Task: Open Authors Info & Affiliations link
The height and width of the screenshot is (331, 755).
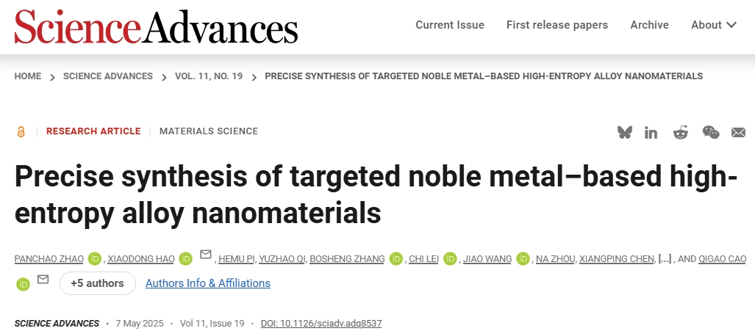Action: coord(208,283)
